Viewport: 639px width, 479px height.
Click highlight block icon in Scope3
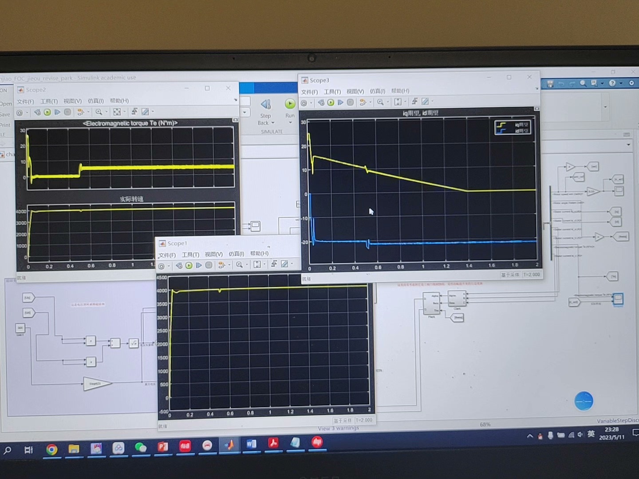[363, 102]
